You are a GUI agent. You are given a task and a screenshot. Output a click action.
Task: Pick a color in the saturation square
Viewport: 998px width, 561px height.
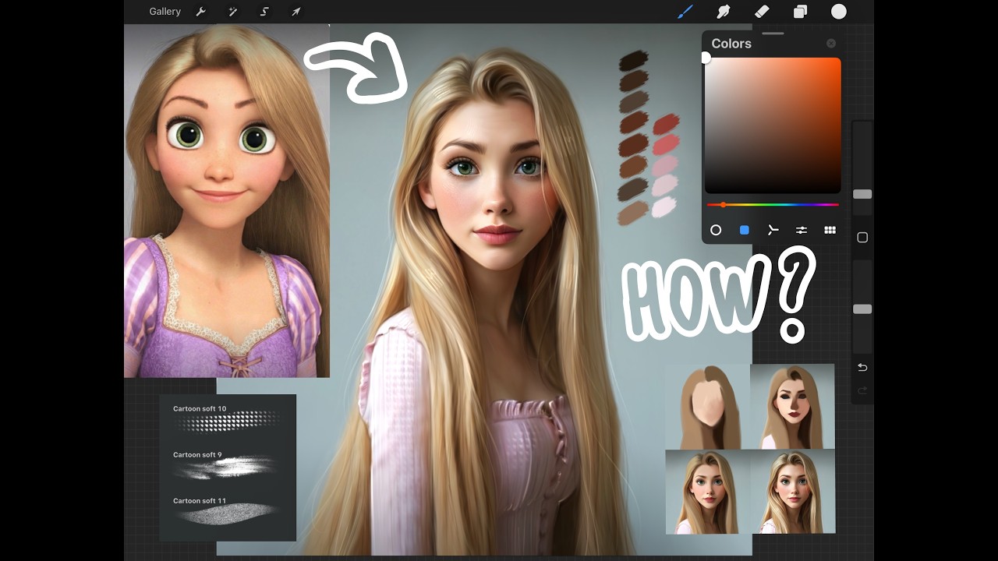[773, 125]
